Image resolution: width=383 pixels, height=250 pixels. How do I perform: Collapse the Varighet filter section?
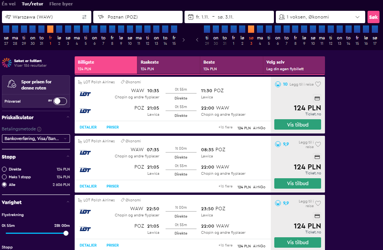68,202
